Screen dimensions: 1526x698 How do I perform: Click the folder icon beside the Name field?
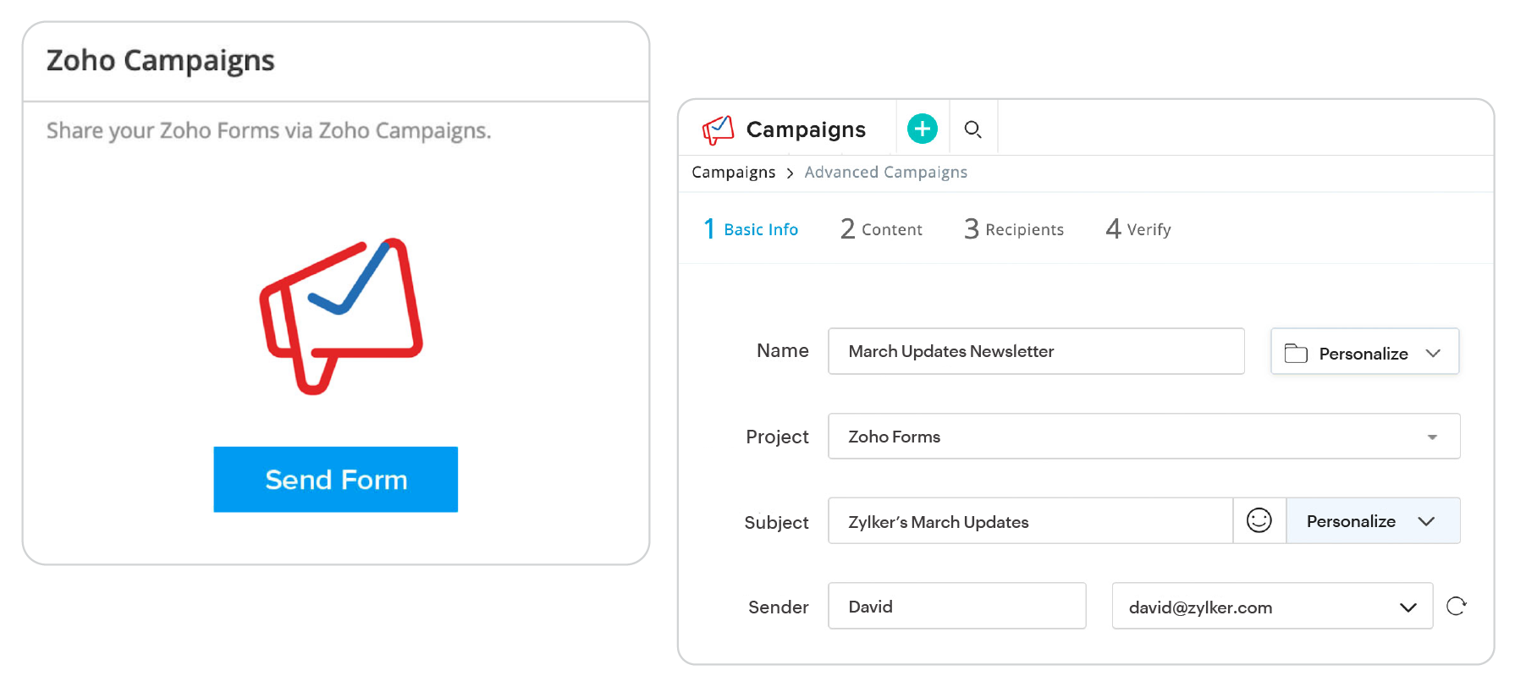pos(1295,353)
